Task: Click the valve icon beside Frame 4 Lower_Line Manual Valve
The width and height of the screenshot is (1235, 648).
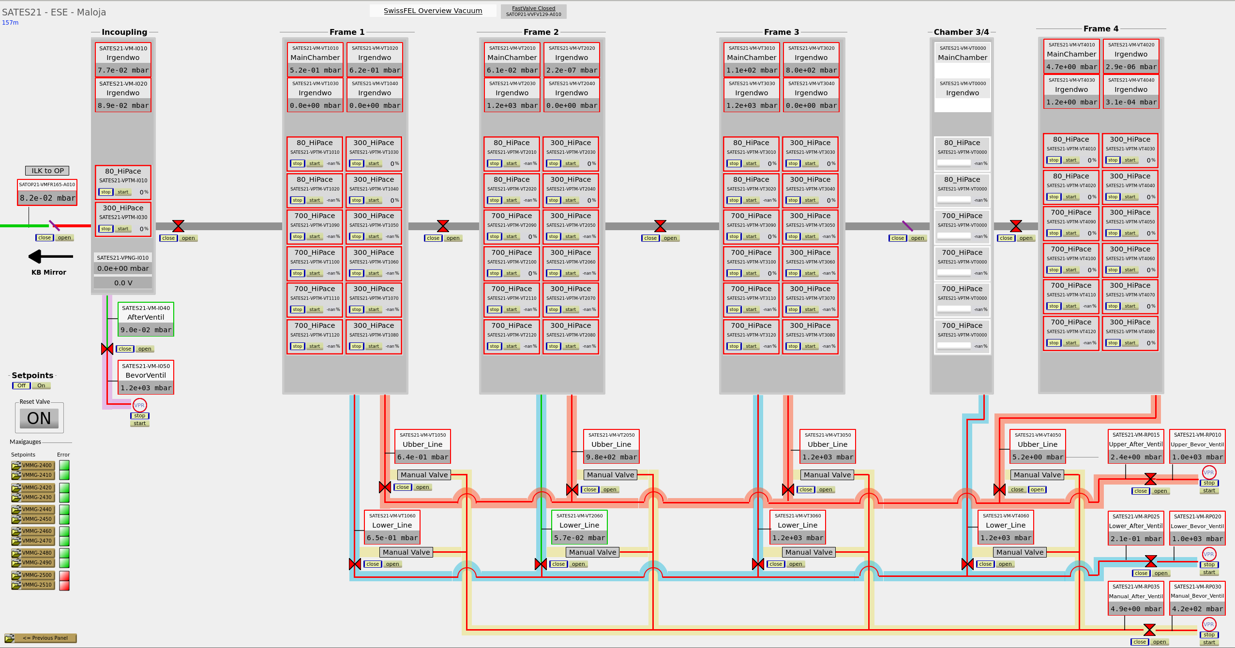Action: [967, 564]
